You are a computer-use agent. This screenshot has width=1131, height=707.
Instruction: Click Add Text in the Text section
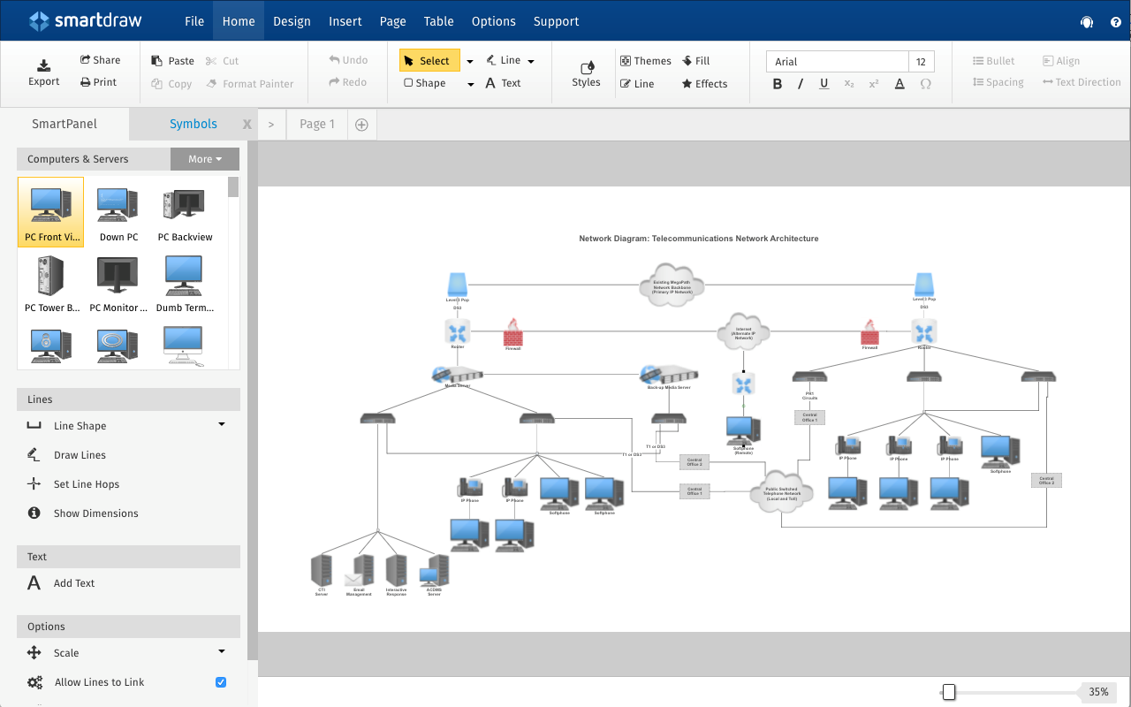pos(74,583)
